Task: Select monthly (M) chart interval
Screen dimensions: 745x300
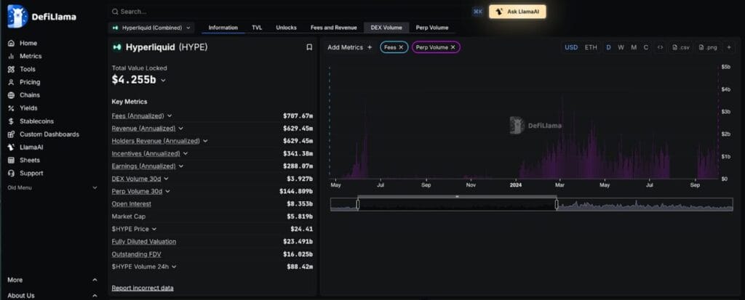Action: coord(634,47)
